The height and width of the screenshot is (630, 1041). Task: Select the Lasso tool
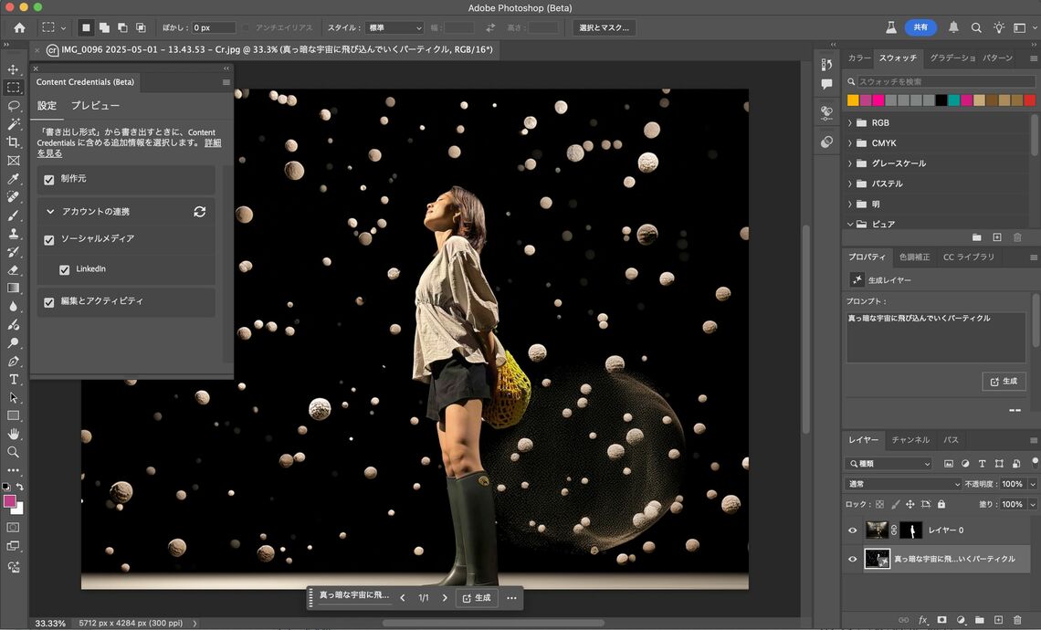(x=14, y=106)
